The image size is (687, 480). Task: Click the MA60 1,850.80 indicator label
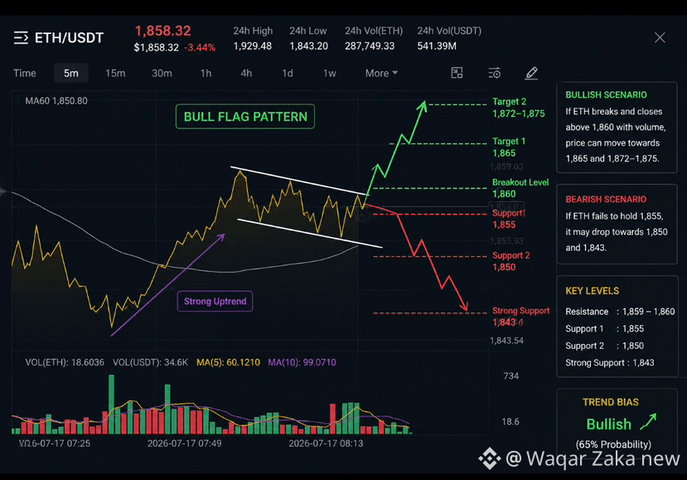click(x=56, y=101)
